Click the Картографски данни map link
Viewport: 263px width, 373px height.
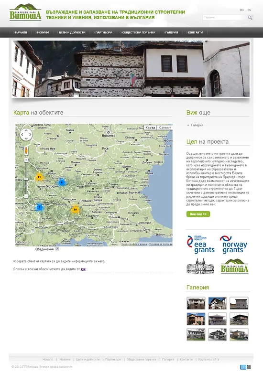click(x=134, y=244)
